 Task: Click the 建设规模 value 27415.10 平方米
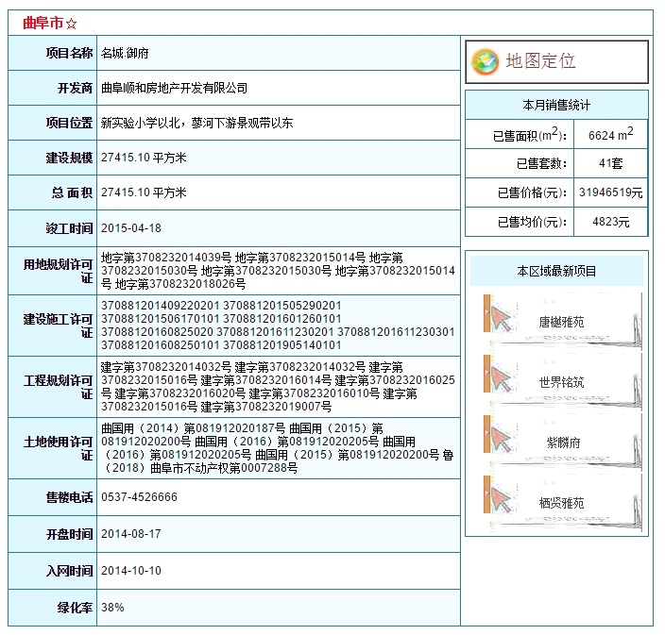coord(144,158)
